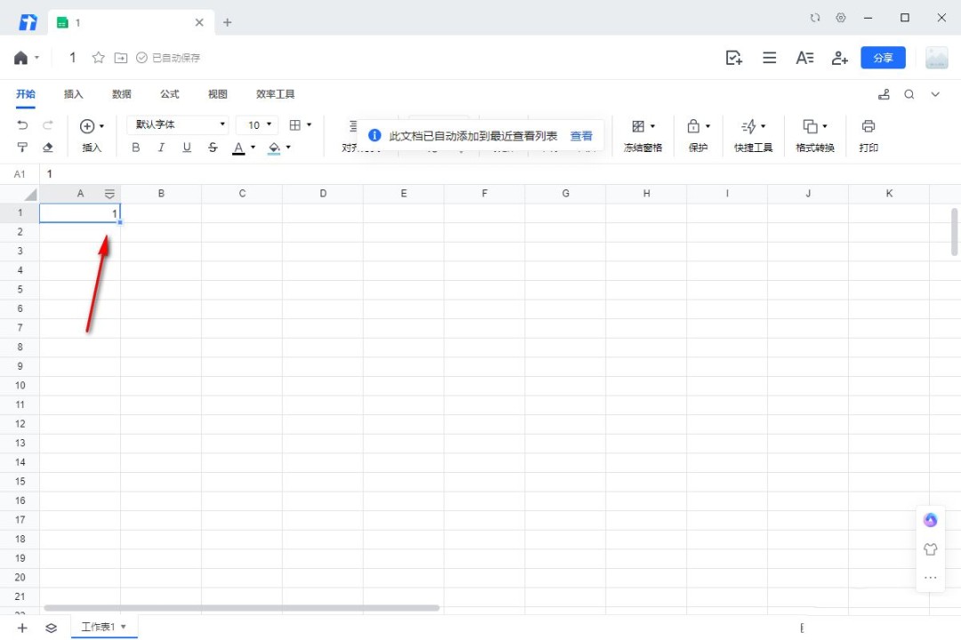This screenshot has height=640, width=961.
Task: Open the 公式 ribbon tab
Action: 170,94
